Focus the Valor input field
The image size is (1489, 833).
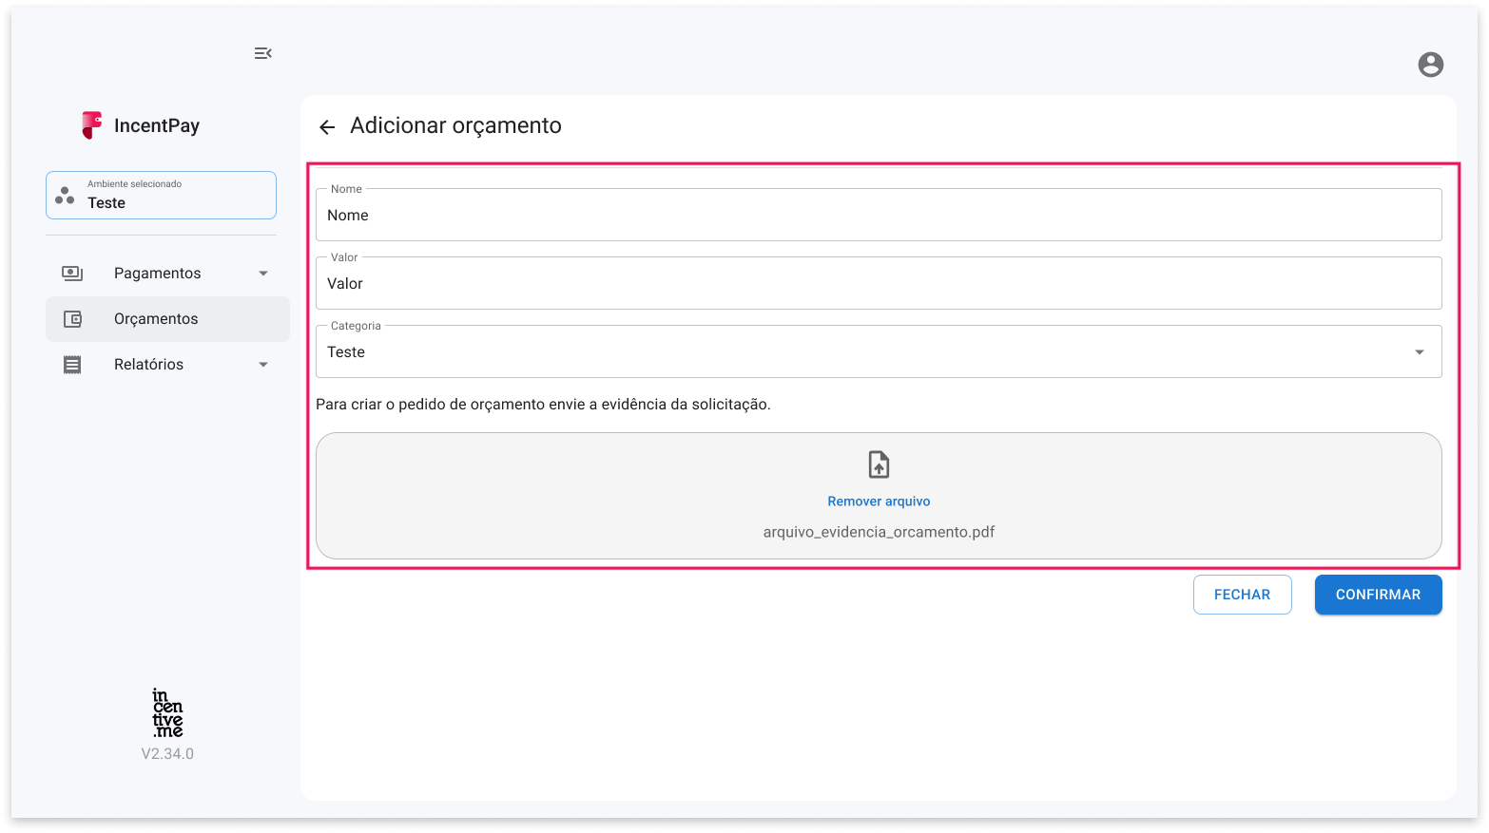click(879, 283)
